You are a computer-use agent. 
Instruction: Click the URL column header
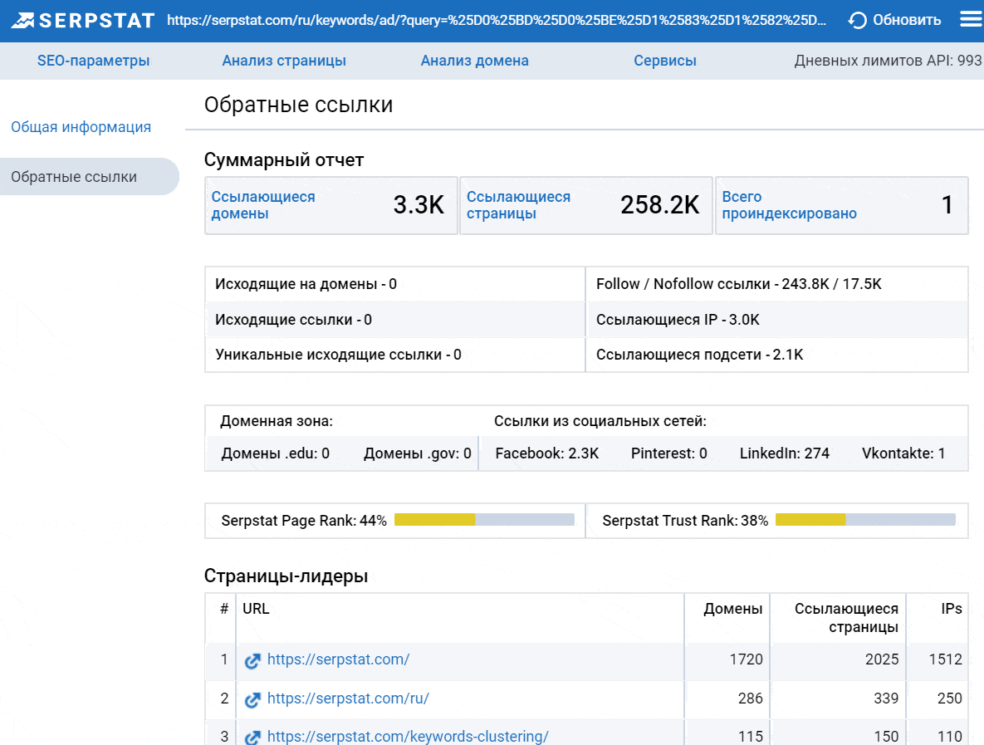(256, 609)
